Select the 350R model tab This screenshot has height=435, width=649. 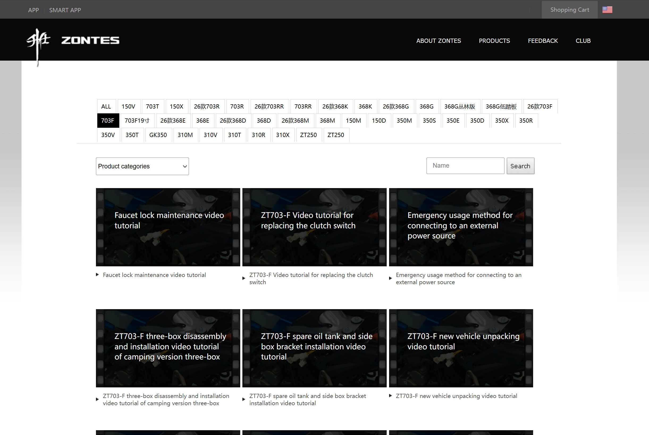(x=526, y=121)
